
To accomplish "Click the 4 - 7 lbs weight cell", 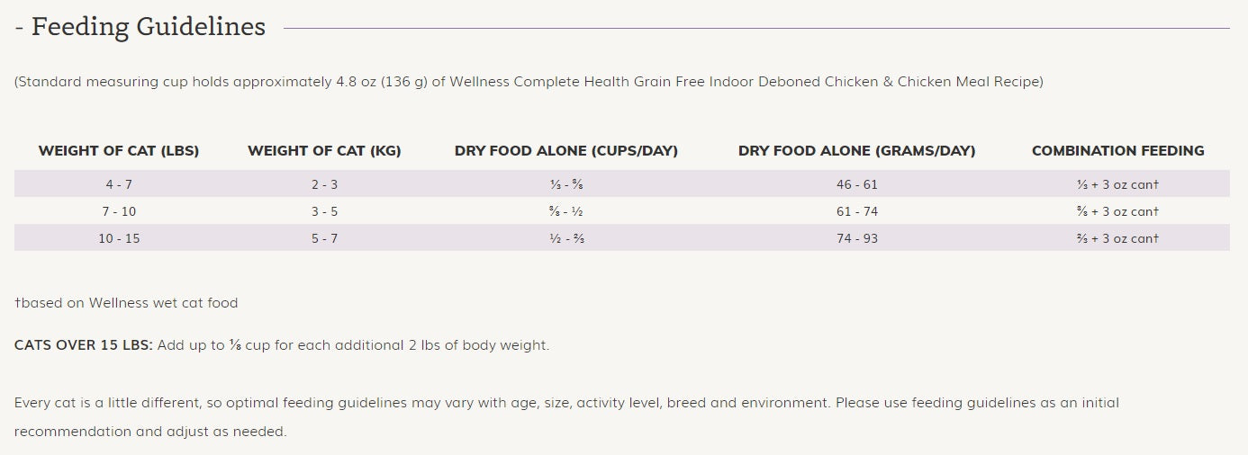I will pos(119,185).
